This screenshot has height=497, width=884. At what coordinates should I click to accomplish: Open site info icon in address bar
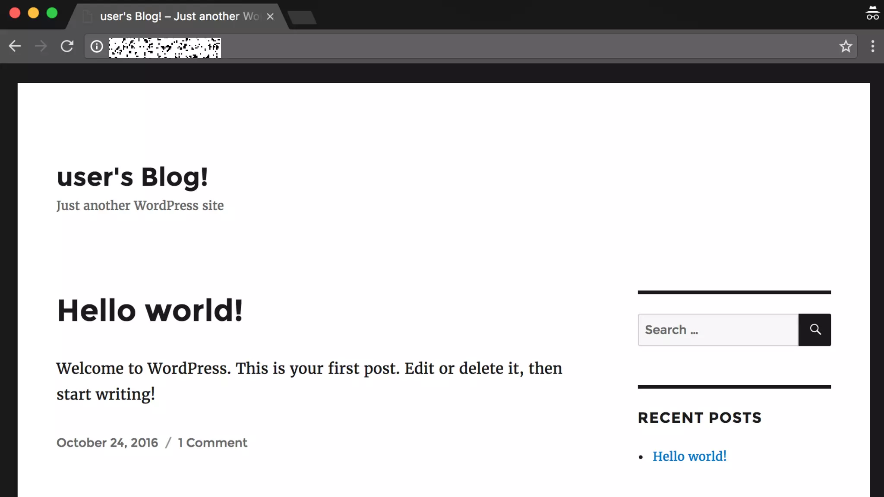[97, 46]
